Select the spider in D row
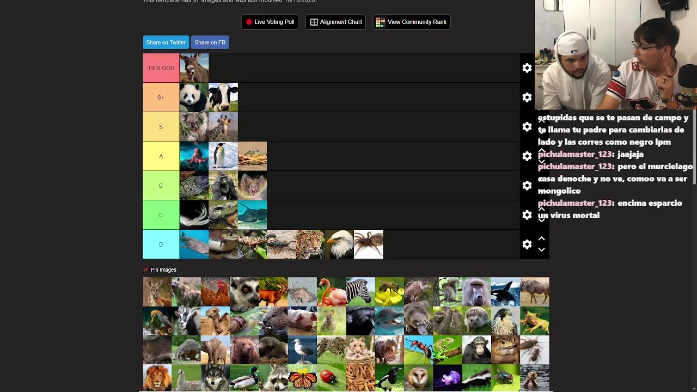The height and width of the screenshot is (392, 697). (x=369, y=244)
